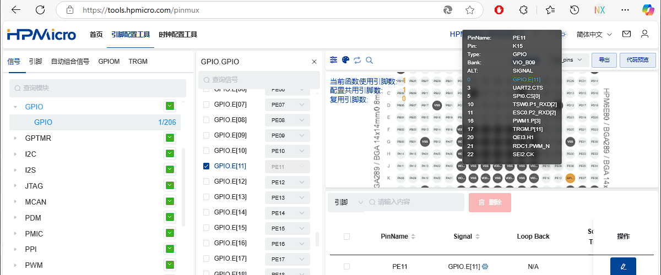Check the GPIO.E[07] checkbox

click(x=207, y=105)
